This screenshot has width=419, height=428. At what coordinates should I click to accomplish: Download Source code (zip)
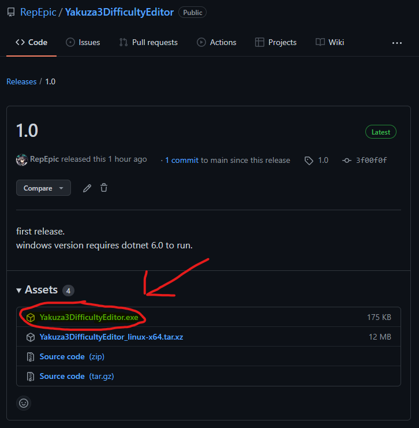coord(72,356)
